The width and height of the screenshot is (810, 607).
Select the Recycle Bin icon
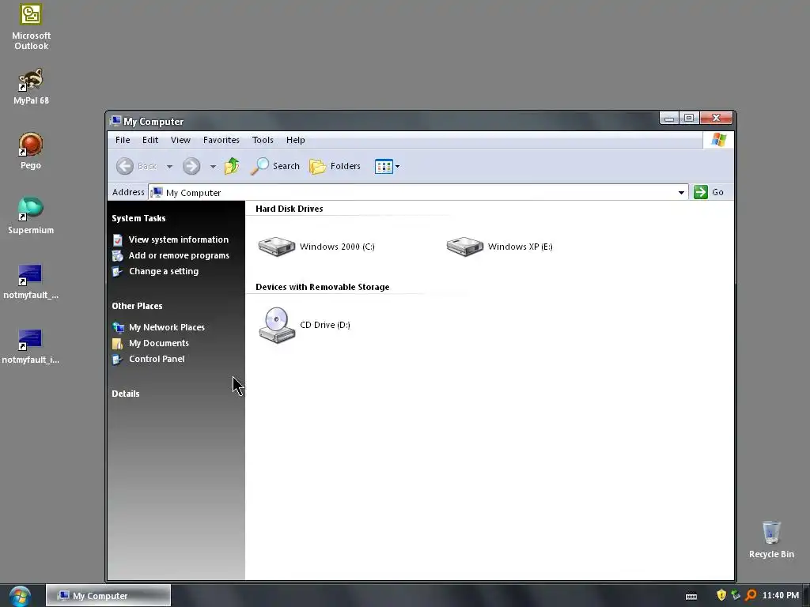click(771, 539)
